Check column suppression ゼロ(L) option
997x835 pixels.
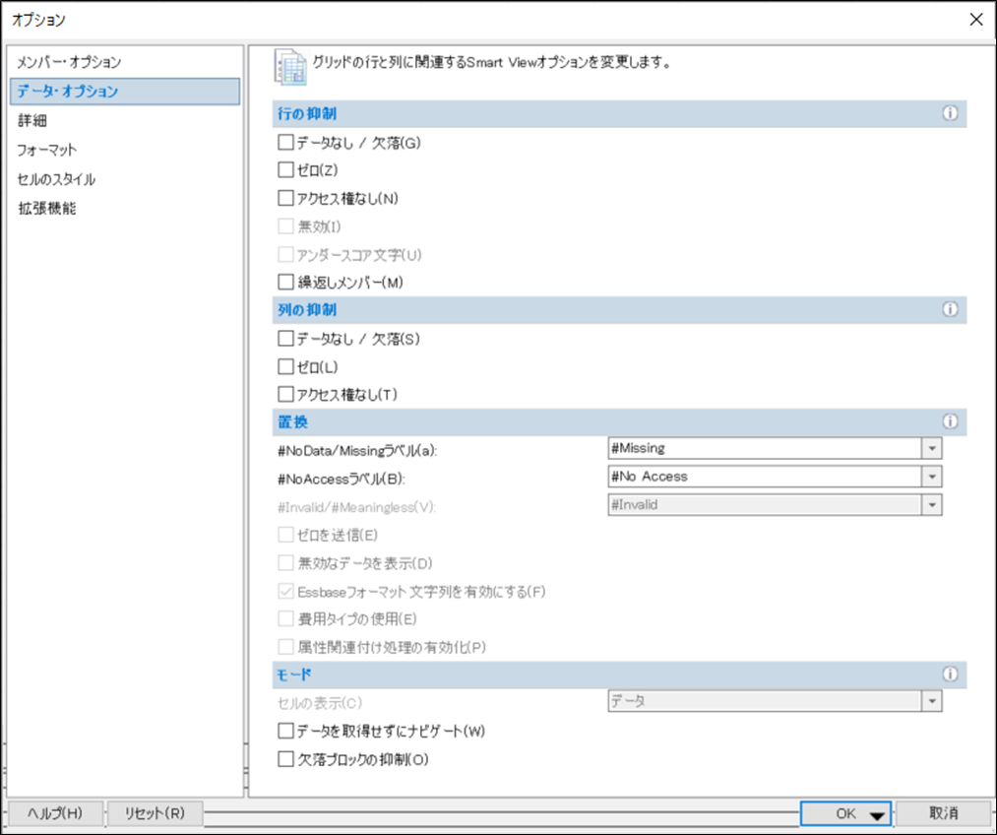coord(286,367)
